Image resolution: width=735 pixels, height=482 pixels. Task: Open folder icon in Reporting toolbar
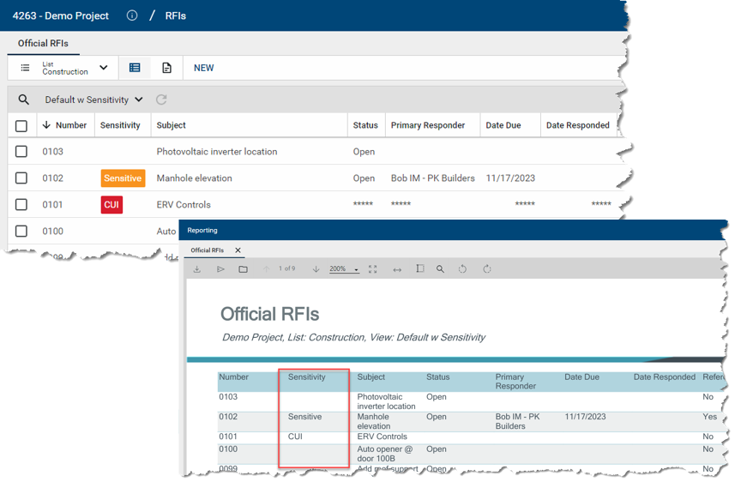(x=243, y=269)
